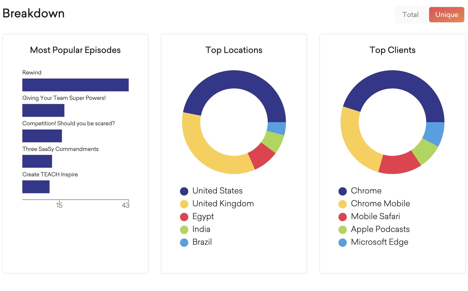The height and width of the screenshot is (291, 468).
Task: Select the Apple Podcasts green legend dot
Action: click(343, 229)
